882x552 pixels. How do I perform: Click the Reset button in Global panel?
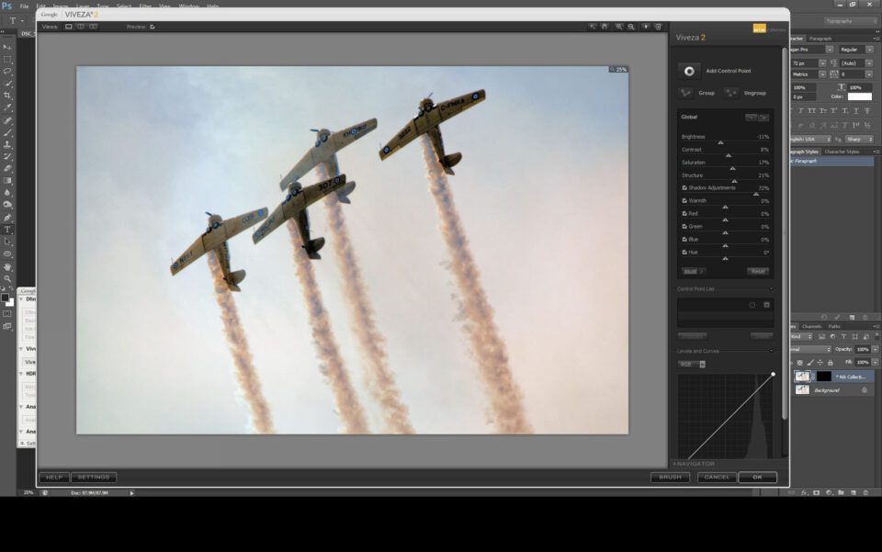click(x=758, y=271)
